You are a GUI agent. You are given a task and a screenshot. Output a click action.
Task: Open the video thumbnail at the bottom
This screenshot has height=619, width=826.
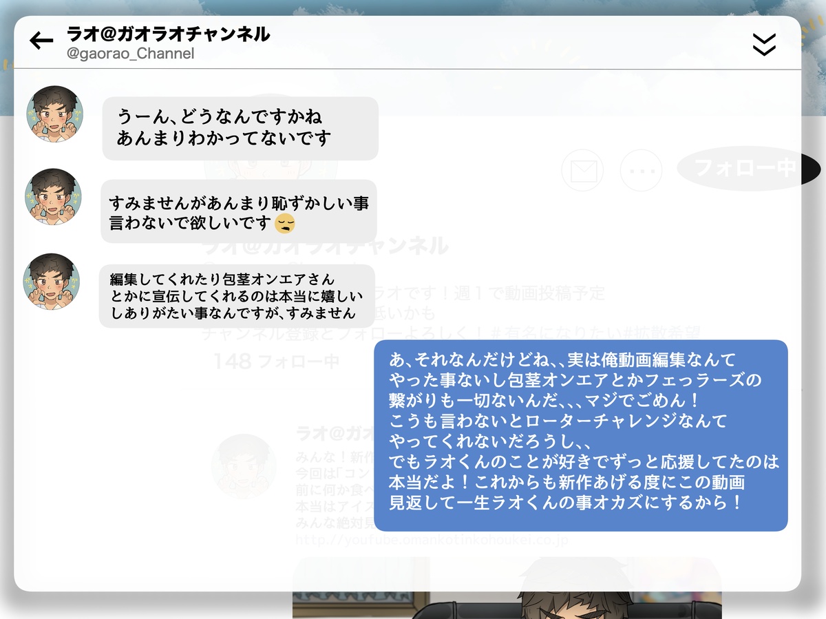[507, 588]
